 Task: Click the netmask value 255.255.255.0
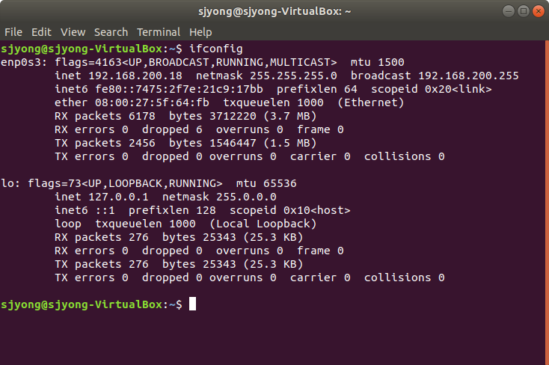pos(293,76)
